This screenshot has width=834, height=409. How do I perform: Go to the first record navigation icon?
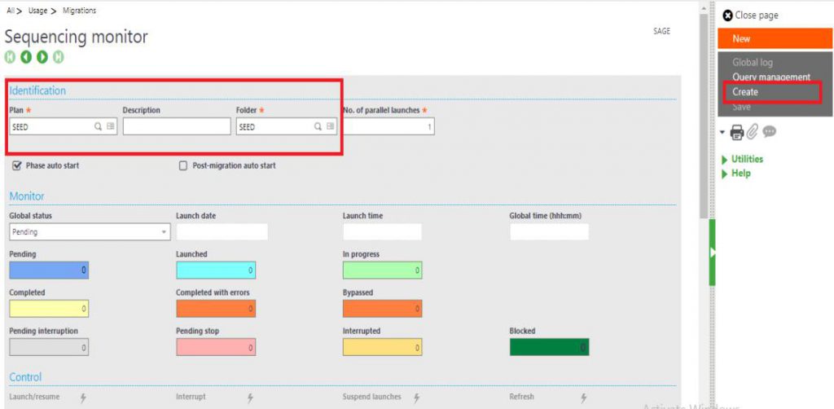pos(10,57)
